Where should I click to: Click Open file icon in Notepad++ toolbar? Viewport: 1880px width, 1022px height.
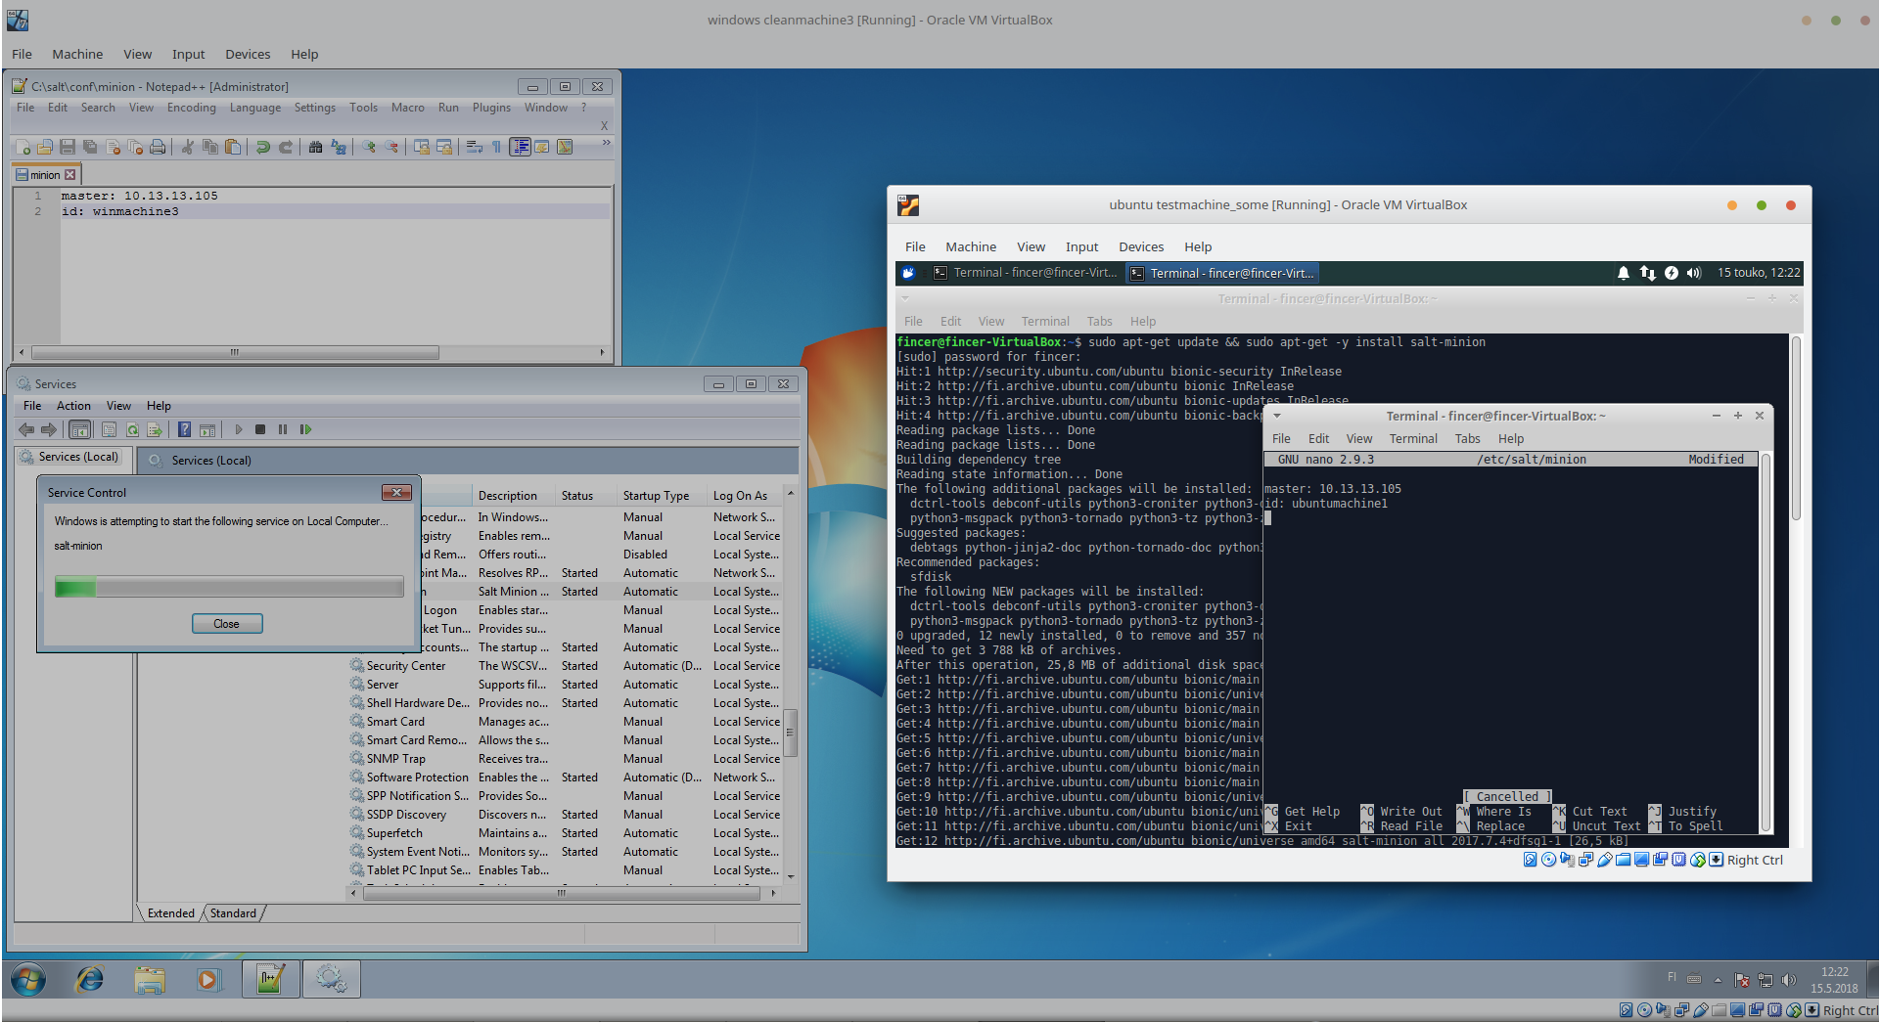[x=44, y=147]
